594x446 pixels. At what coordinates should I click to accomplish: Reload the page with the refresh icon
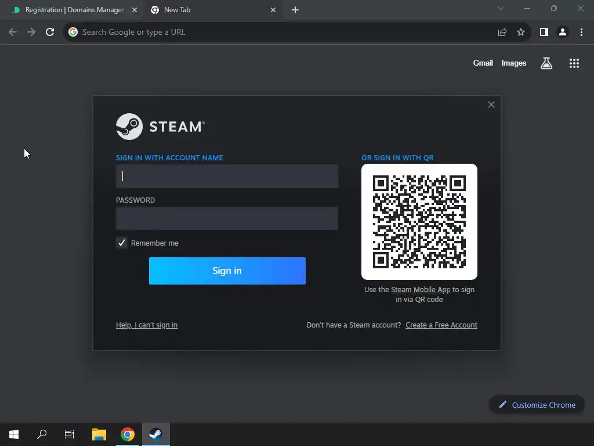click(x=50, y=33)
